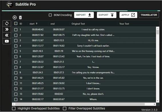Click the add subtitle plus icon
Image resolution: width=162 pixels, height=112 pixels.
coord(15,17)
